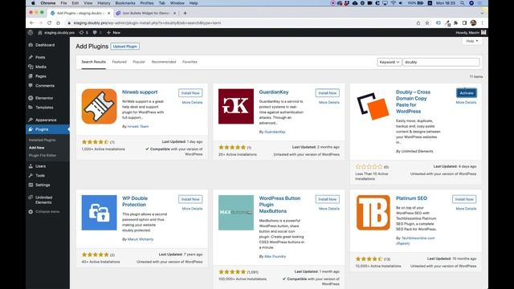Go to Pages in sidebar
The image size is (514, 289).
tap(41, 76)
